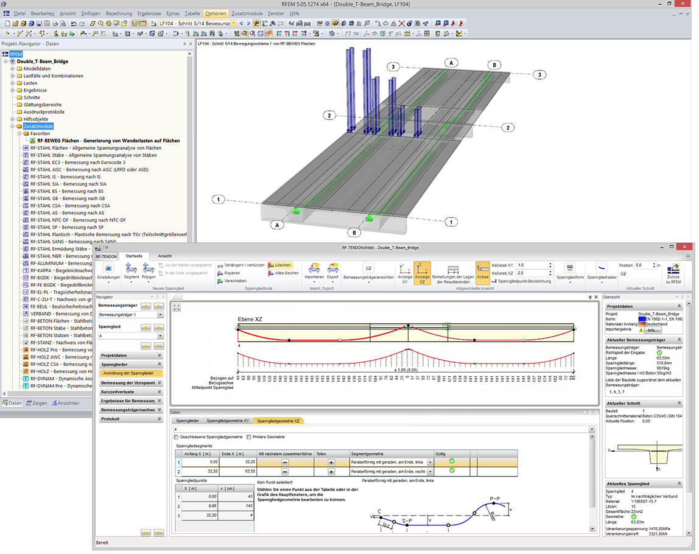The height and width of the screenshot is (554, 699).
Task: Check Geschlossene Spanngliedgeometrie checkbox
Action: 177,437
